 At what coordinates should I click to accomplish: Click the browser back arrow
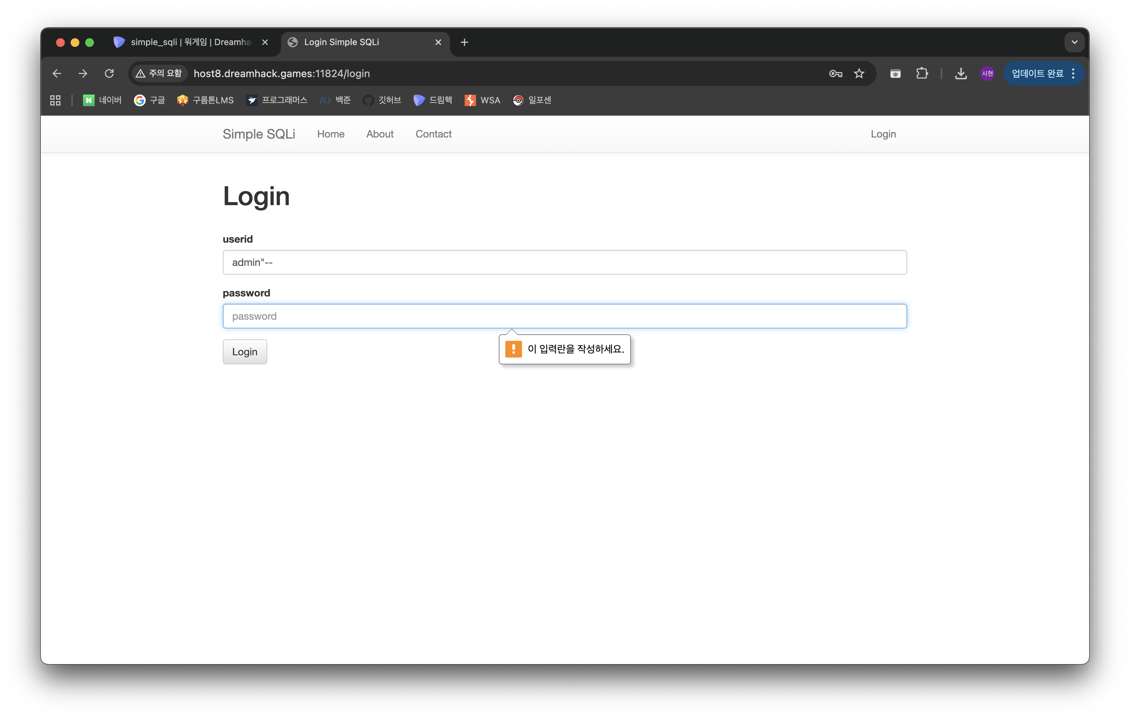[57, 73]
